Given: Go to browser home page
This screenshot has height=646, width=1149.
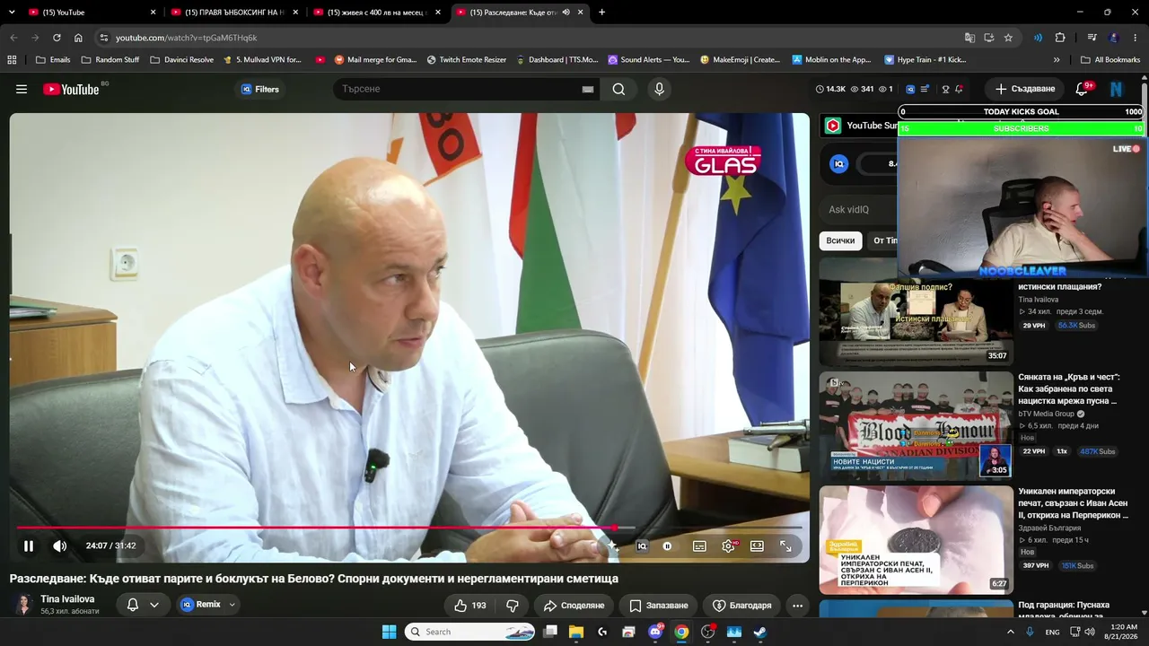Looking at the screenshot, I should click(78, 38).
